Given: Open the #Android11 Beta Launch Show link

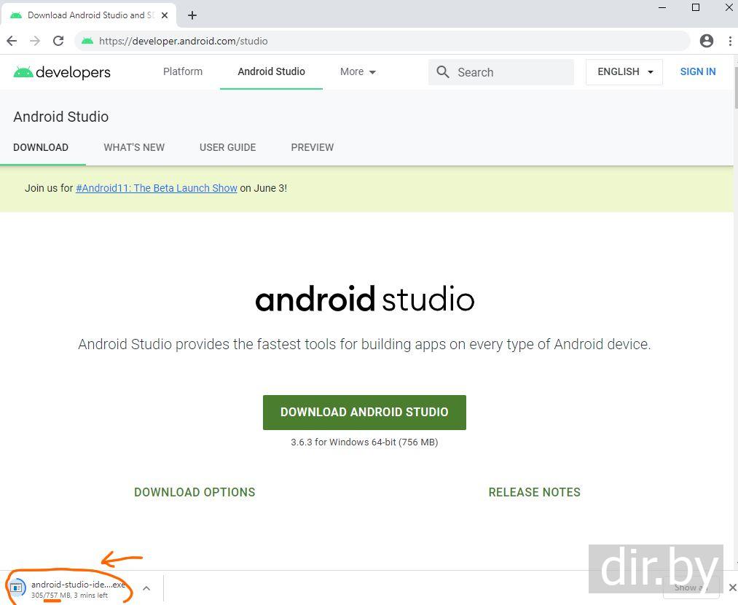Looking at the screenshot, I should [x=156, y=188].
